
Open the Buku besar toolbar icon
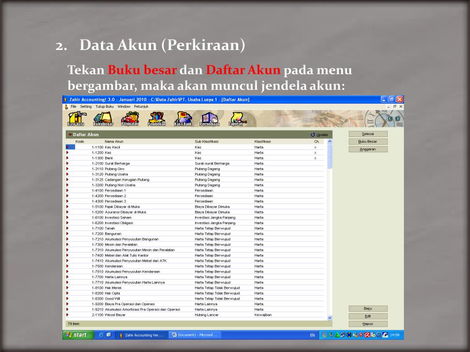103,119
